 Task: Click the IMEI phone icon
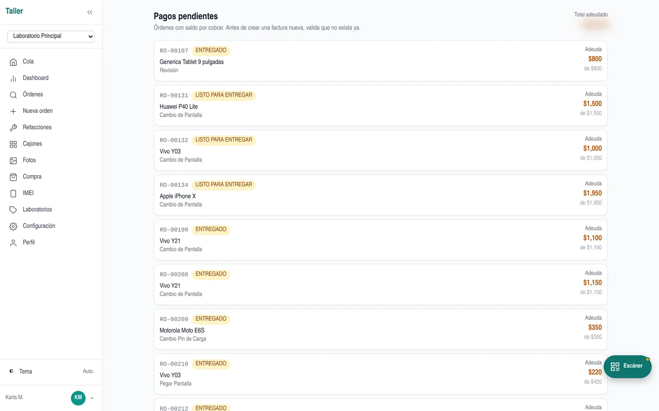(x=13, y=194)
